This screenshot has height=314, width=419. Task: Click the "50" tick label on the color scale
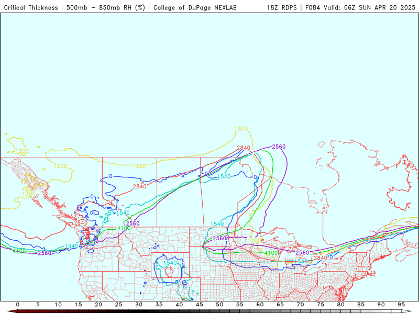(x=219, y=305)
